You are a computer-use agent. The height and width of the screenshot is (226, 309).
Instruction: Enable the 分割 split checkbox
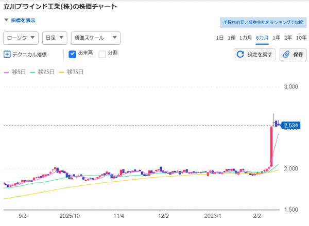[102, 54]
